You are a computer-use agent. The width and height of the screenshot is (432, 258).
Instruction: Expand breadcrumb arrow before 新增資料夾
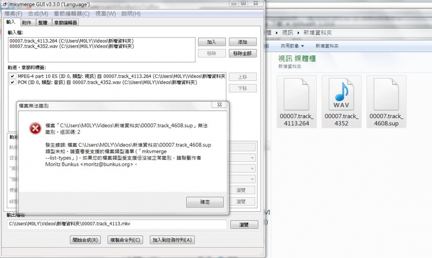coord(298,33)
